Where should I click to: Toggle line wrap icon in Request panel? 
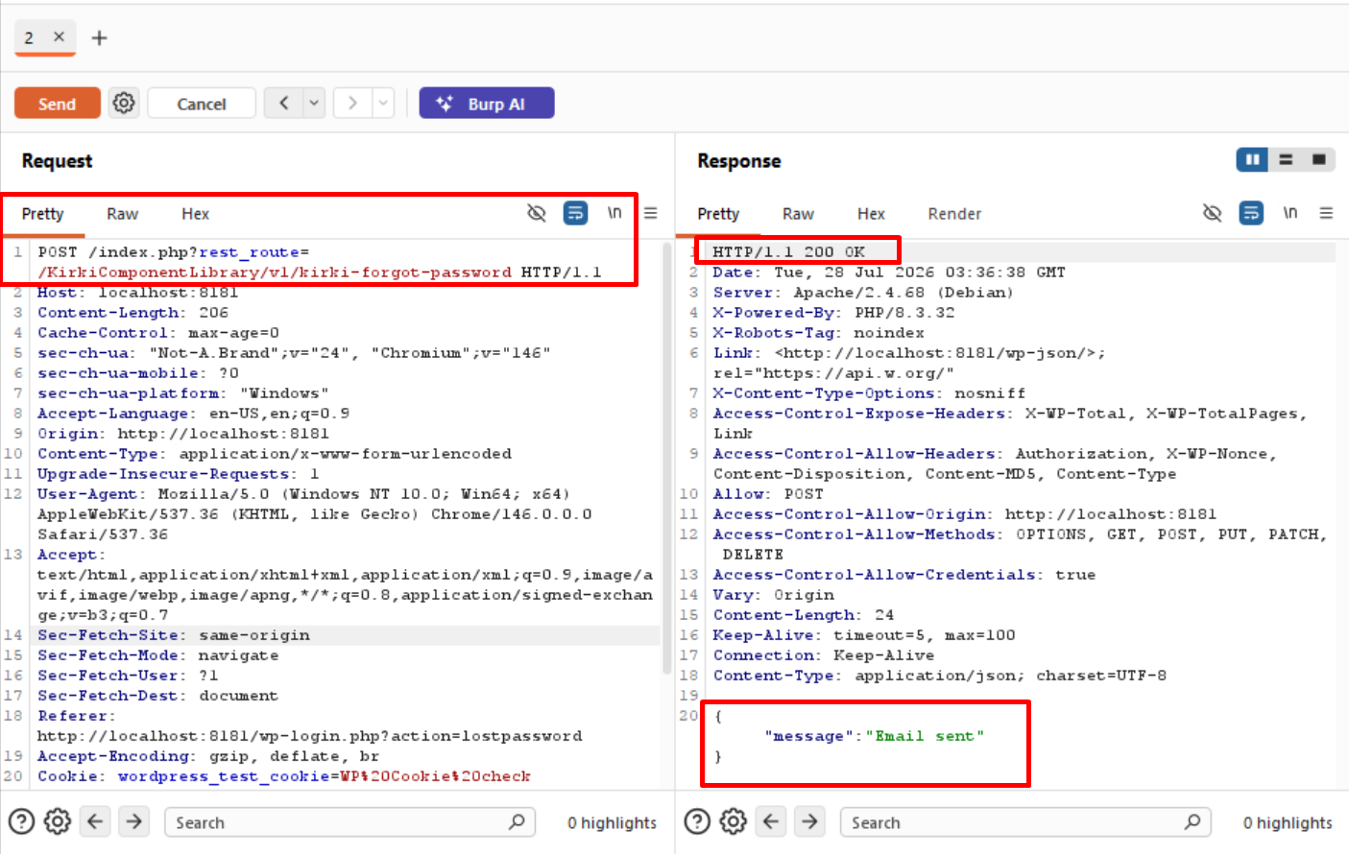coord(575,213)
